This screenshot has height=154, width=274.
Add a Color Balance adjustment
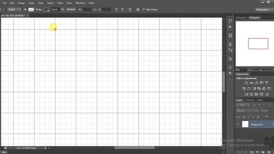pyautogui.click(x=249, y=89)
